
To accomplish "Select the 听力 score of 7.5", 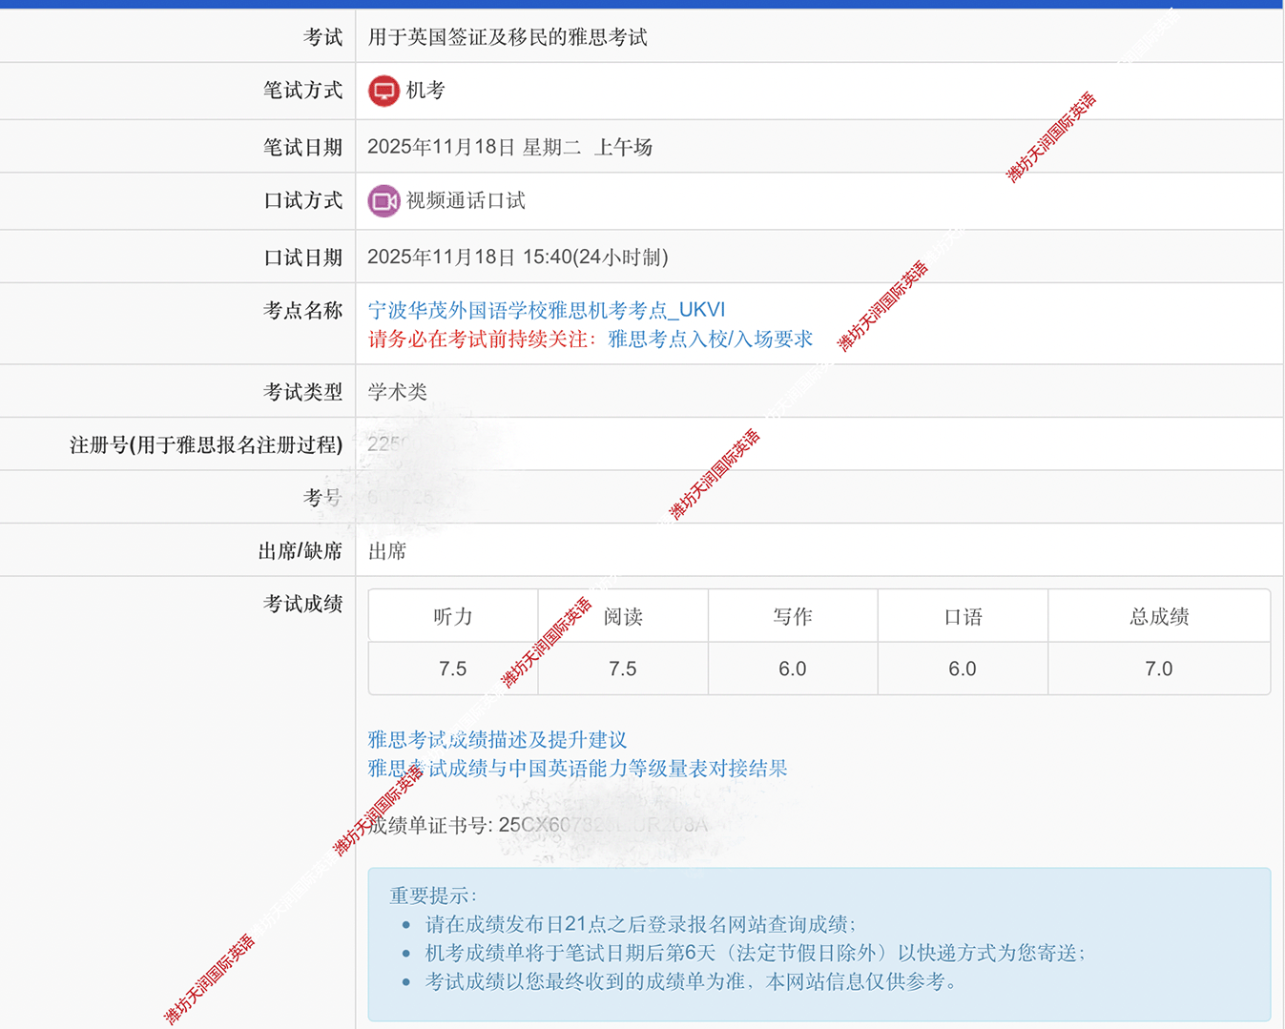I will [451, 669].
